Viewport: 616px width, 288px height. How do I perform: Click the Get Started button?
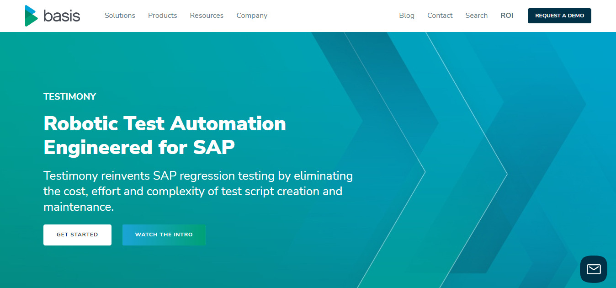click(x=77, y=235)
